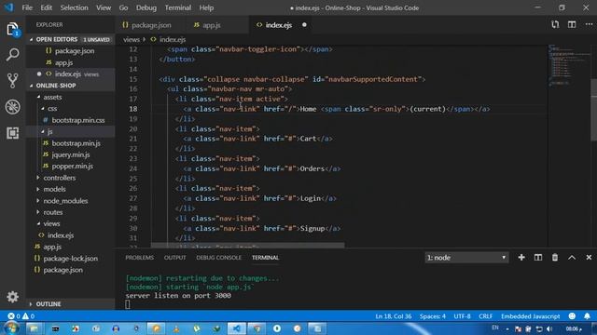Kill terminal with trash icon

click(x=555, y=258)
